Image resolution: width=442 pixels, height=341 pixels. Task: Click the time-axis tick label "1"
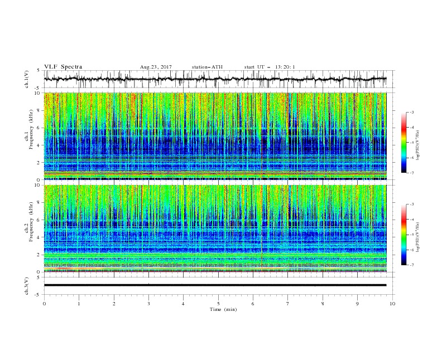[79, 304]
